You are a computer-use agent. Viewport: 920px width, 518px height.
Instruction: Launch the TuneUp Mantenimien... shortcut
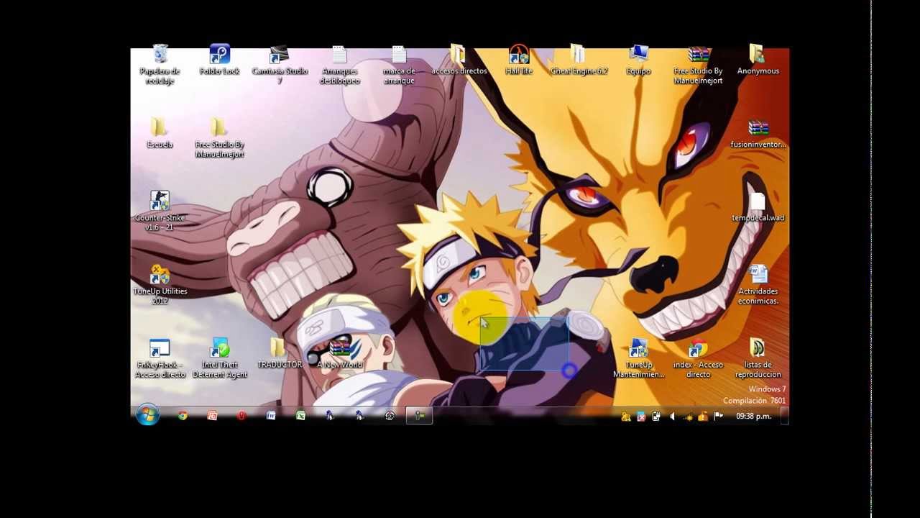coord(638,358)
